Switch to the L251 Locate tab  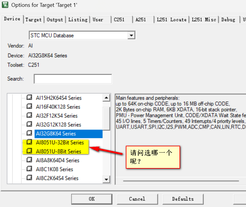click(x=172, y=20)
